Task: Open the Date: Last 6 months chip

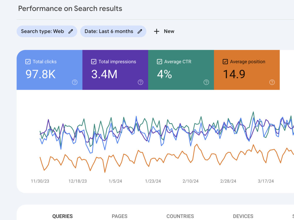Action: coord(113,31)
